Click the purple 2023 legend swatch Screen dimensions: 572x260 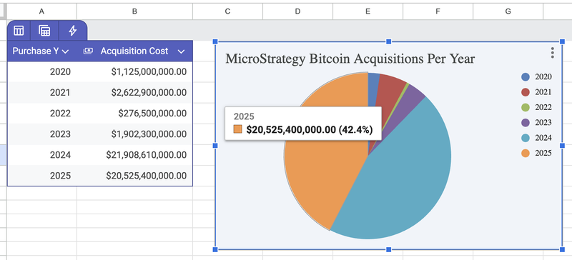(x=526, y=123)
